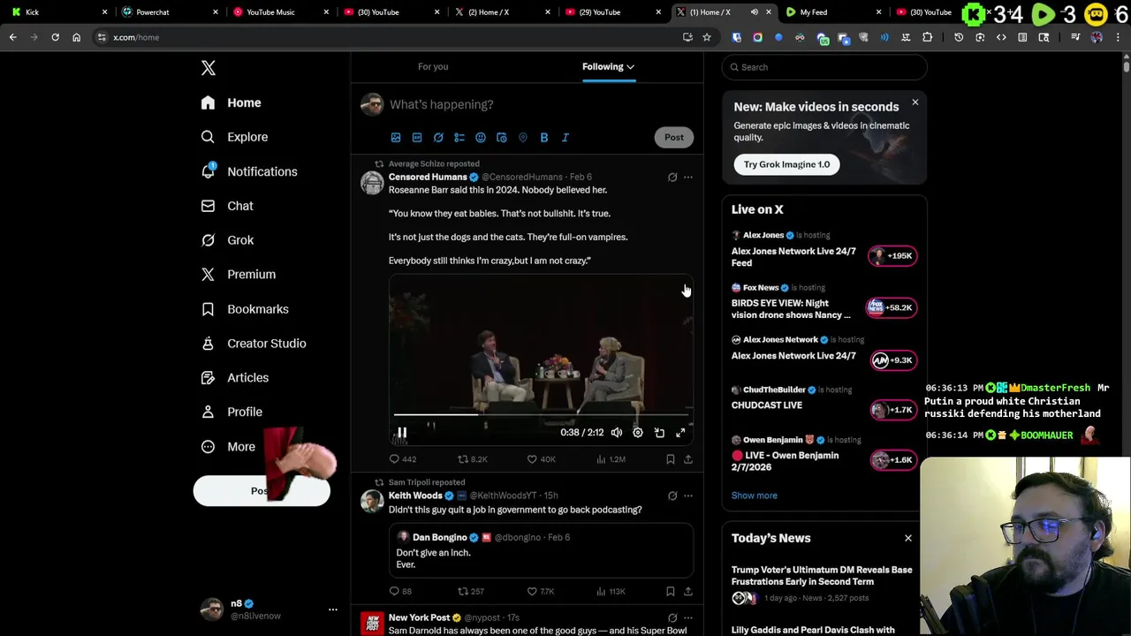Open Fox News BIRDS EYE VIEW live
Screen dimensions: 1131x636
tap(824, 303)
